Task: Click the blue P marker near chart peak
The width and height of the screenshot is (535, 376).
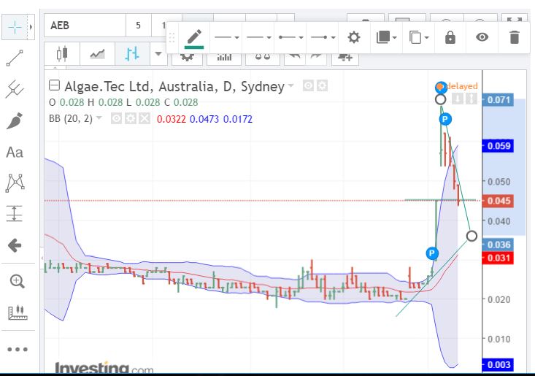Action: (445, 119)
